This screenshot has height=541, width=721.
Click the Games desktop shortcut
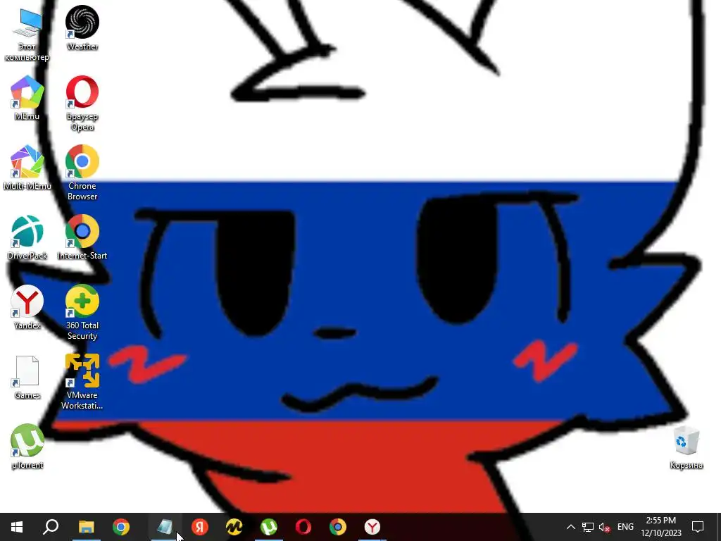(x=27, y=377)
